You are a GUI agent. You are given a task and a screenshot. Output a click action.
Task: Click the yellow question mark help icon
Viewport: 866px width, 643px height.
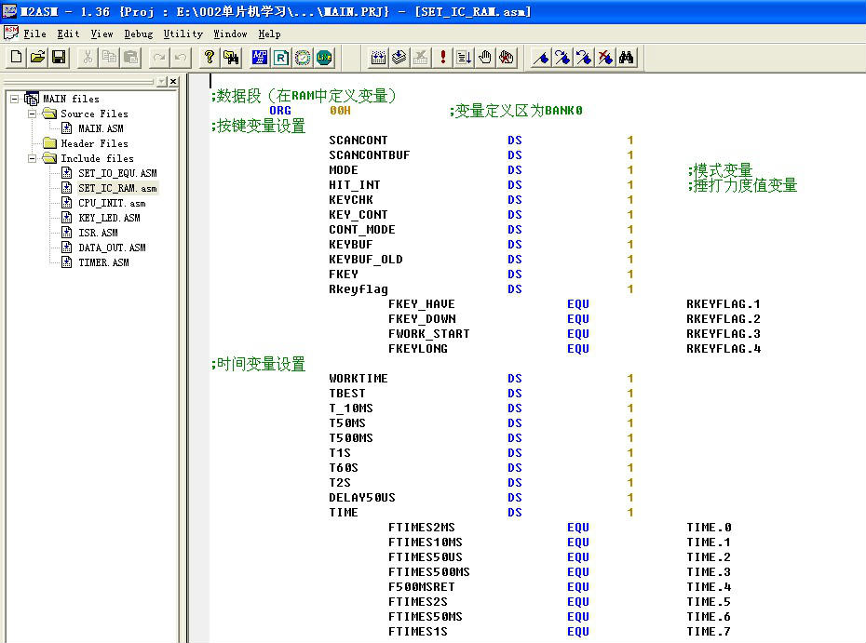coord(210,58)
